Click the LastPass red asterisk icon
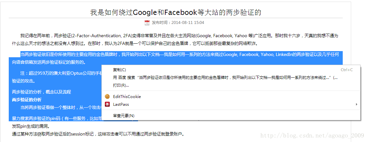The image size is (368, 142). click(107, 104)
